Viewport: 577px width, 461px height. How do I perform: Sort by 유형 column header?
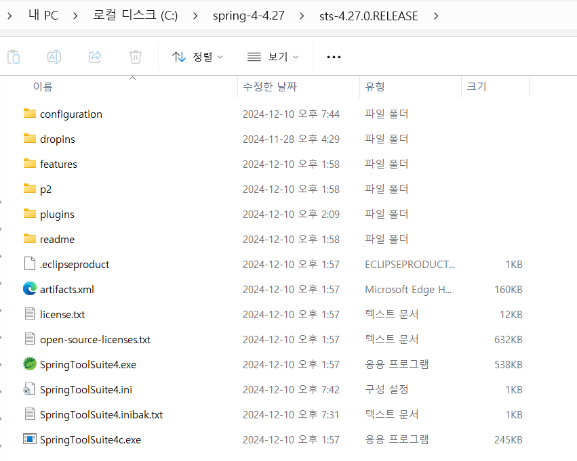point(374,87)
